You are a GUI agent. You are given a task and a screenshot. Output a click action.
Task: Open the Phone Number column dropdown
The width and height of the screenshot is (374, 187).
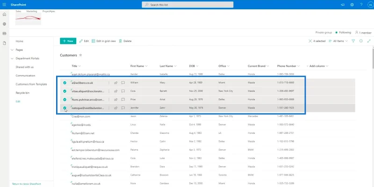(x=298, y=66)
